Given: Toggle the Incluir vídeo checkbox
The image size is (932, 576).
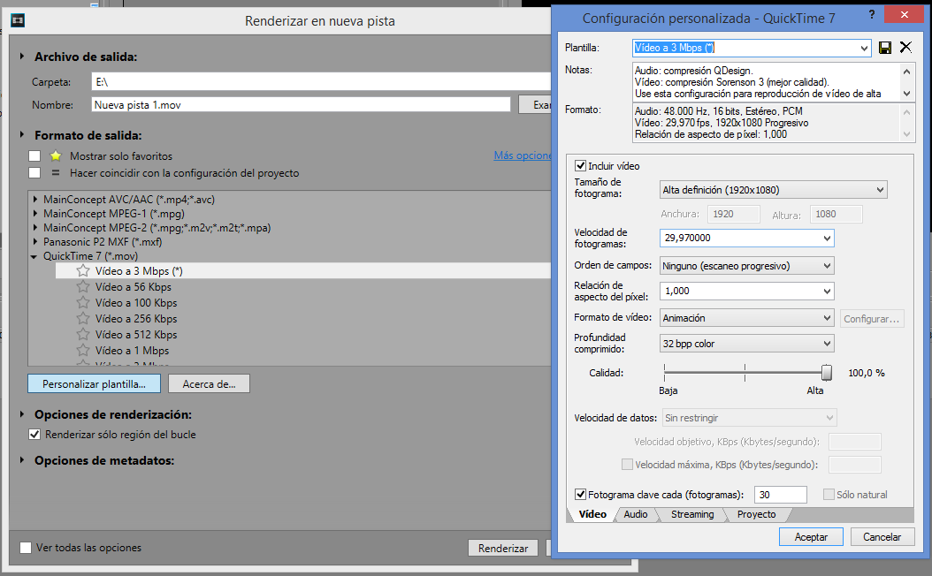Looking at the screenshot, I should click(x=581, y=166).
